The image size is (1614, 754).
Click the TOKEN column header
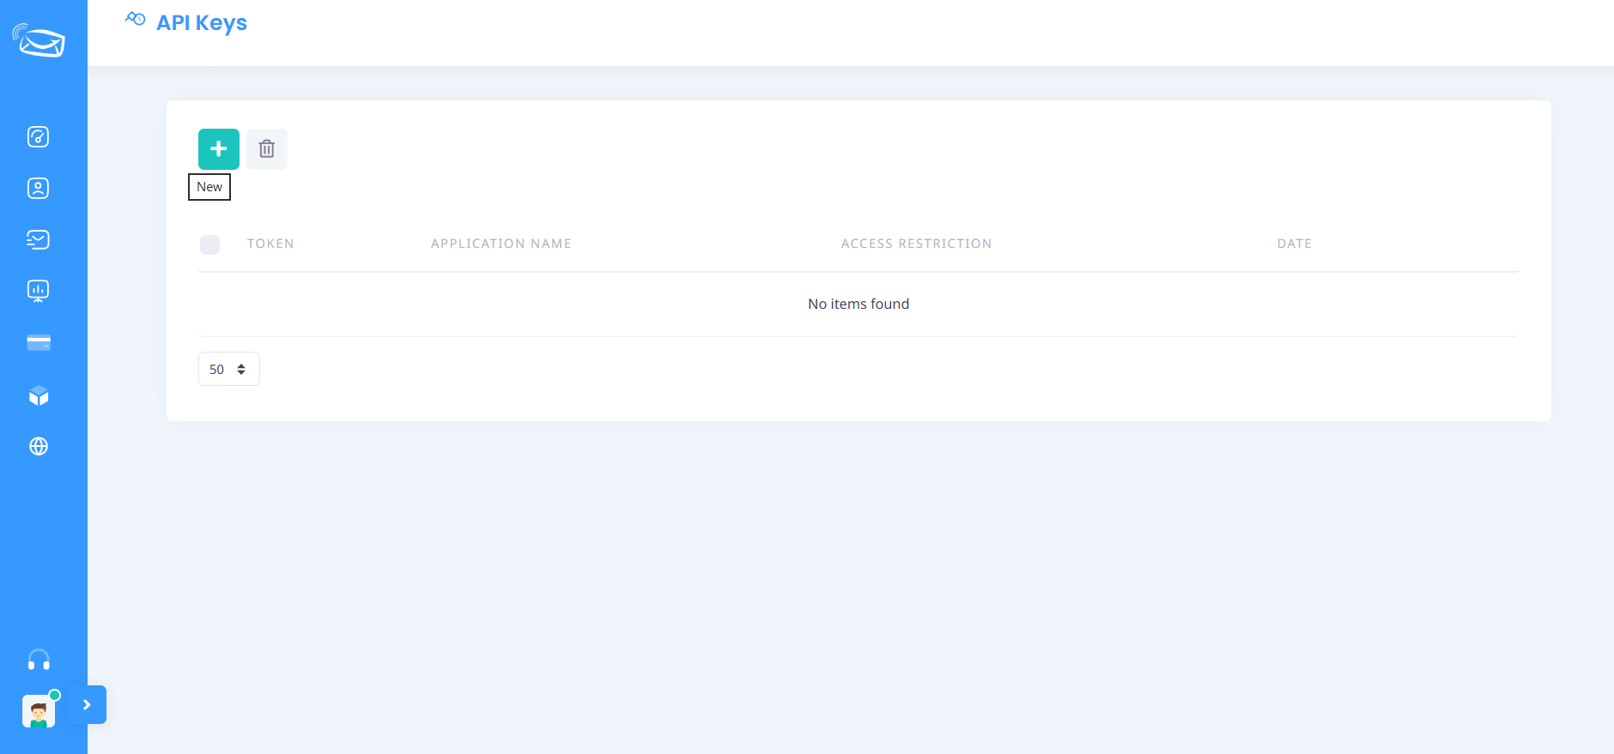270,244
